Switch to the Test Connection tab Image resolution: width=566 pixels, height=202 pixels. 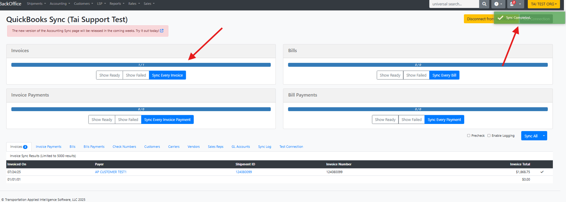tap(291, 147)
